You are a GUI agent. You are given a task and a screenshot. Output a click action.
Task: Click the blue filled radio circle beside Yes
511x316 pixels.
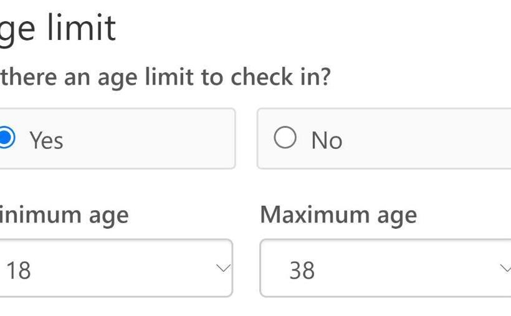click(x=5, y=138)
